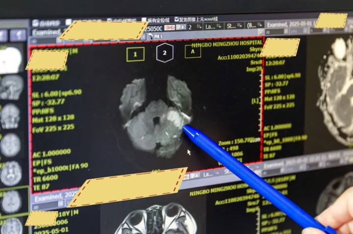Screen dimensions: 353x234
Task: Click the TR 6600 overlay text
Action: (46, 179)
